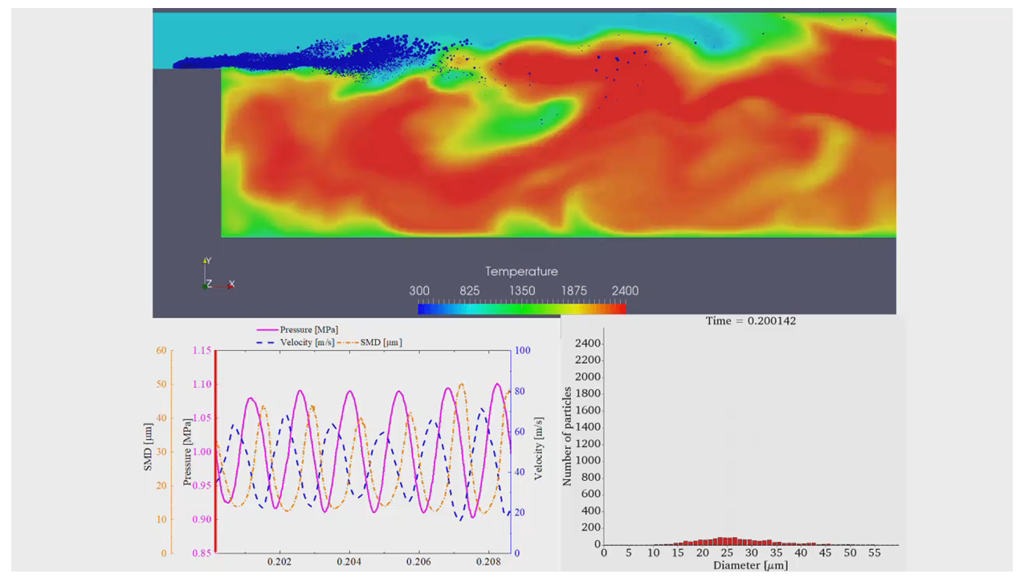The width and height of the screenshot is (1028, 578).
Task: Click the legend value 825
Action: pos(470,291)
